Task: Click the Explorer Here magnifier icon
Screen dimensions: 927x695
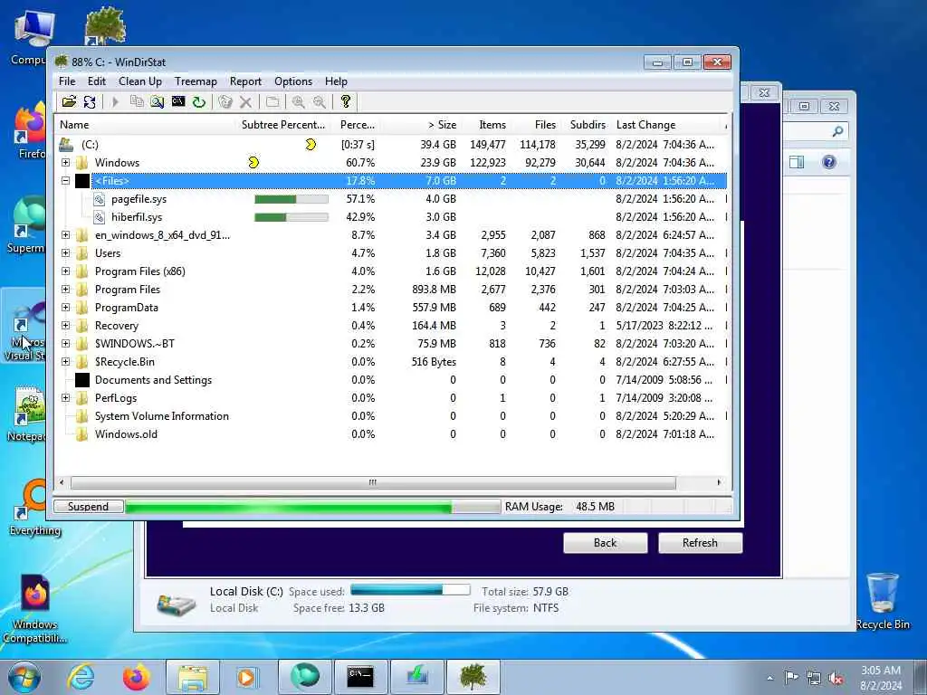Action: tap(157, 101)
